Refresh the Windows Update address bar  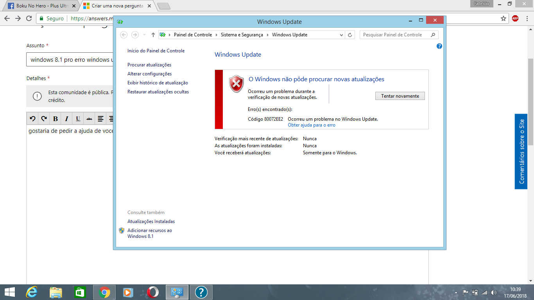click(x=350, y=35)
